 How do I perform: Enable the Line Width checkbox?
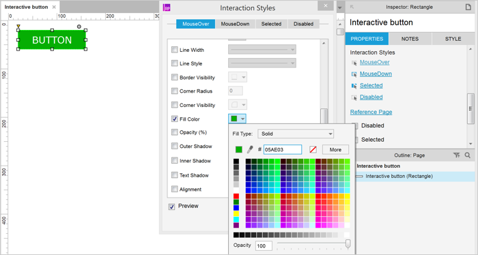[174, 50]
